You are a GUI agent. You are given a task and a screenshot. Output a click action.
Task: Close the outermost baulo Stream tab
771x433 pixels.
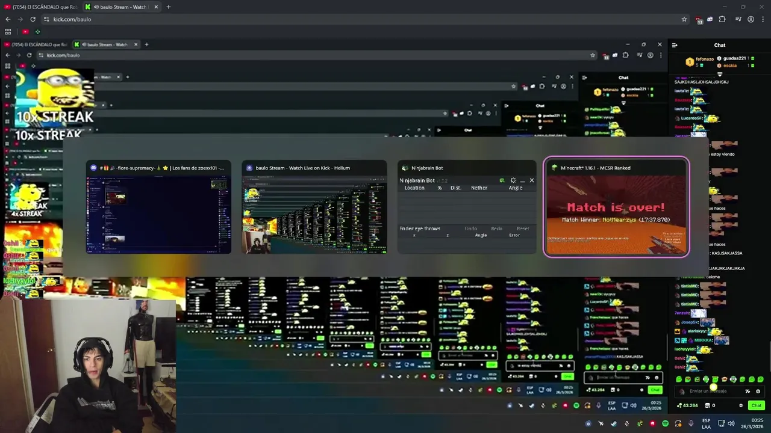[156, 7]
